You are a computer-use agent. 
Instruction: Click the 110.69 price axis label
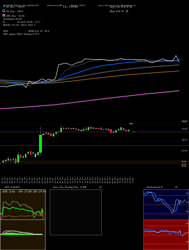tap(184, 129)
